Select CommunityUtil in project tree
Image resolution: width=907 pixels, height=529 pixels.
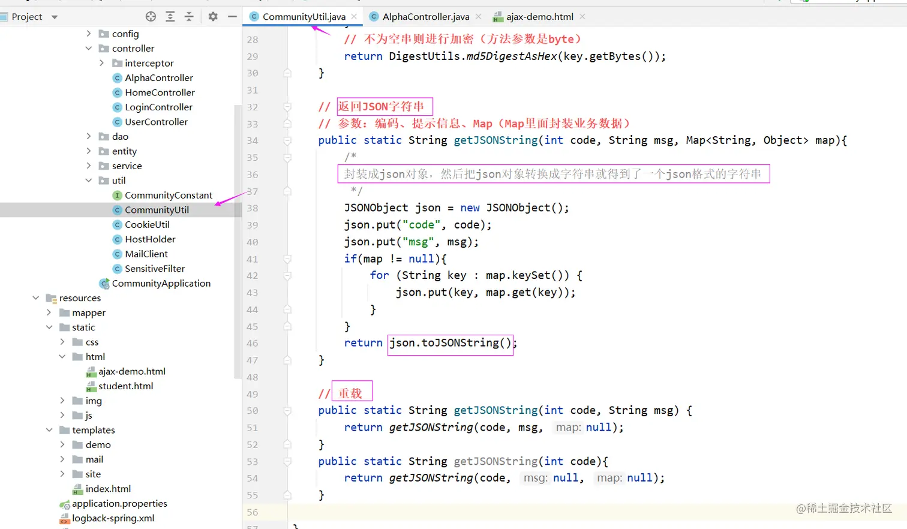157,210
